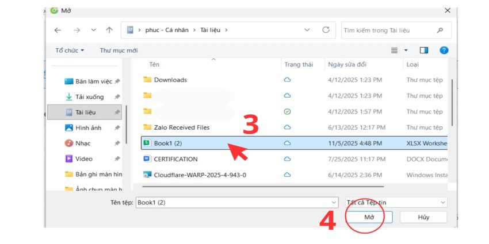This screenshot has height=244, width=489.
Task: Click the Video sidebar icon
Action: tap(68, 159)
